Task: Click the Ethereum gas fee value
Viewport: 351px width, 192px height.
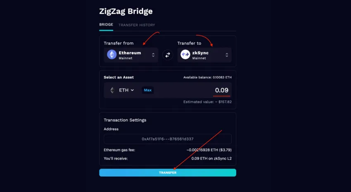Action: click(209, 150)
